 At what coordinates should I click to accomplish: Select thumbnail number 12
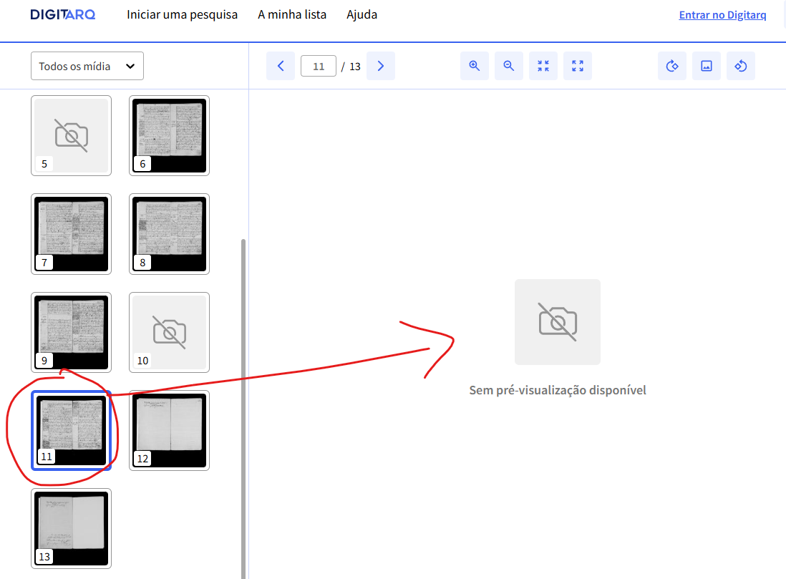pos(169,430)
